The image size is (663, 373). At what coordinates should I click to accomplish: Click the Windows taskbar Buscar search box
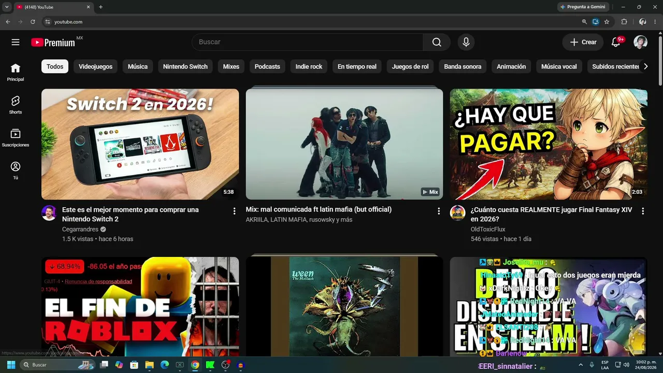(x=57, y=365)
